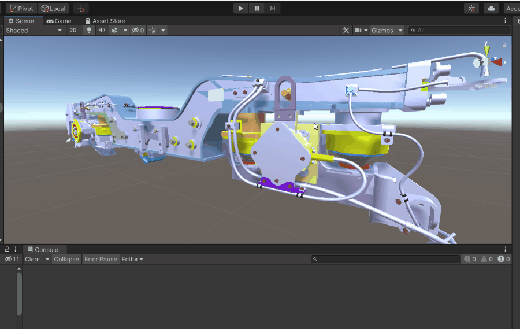Open the component editor tools icon
The height and width of the screenshot is (329, 520).
pos(346,31)
